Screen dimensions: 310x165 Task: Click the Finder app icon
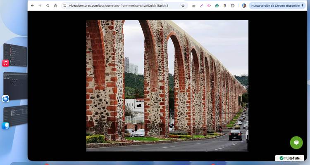pos(5,126)
